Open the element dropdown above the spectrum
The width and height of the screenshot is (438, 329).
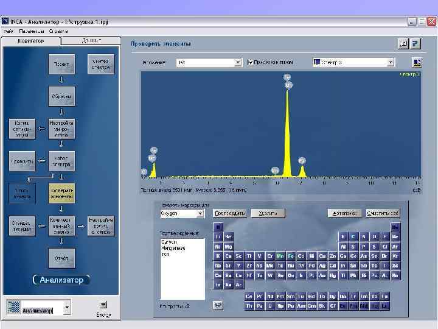(x=238, y=62)
